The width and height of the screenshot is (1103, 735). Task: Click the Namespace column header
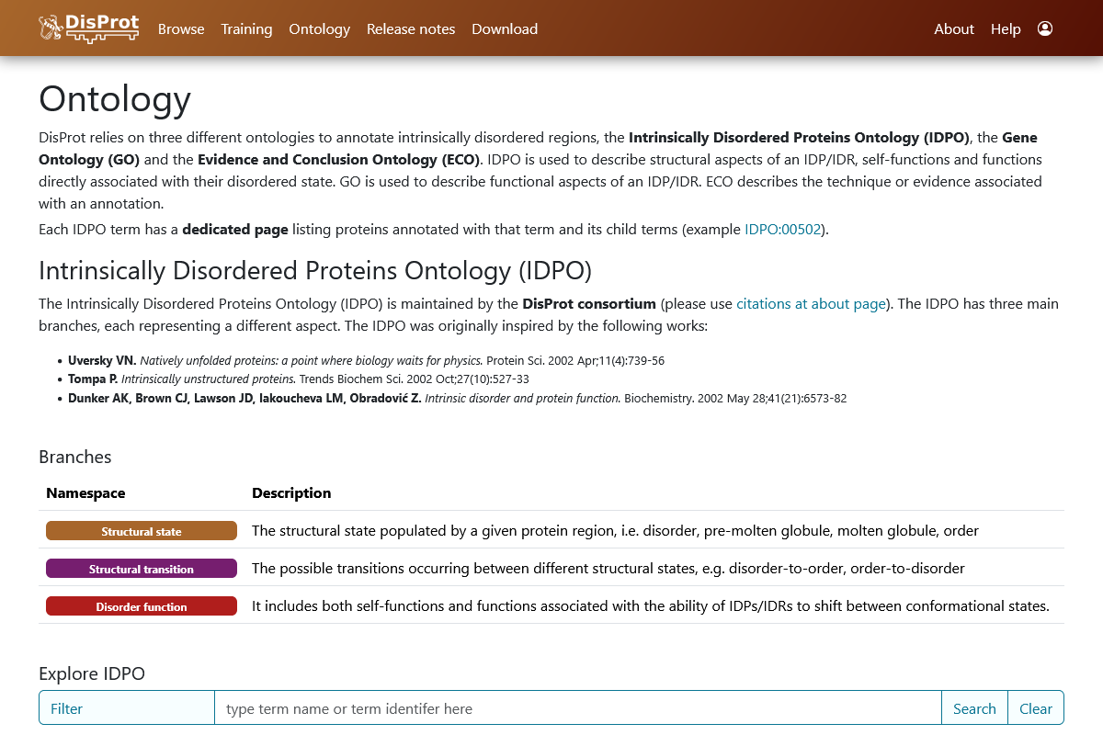85,492
